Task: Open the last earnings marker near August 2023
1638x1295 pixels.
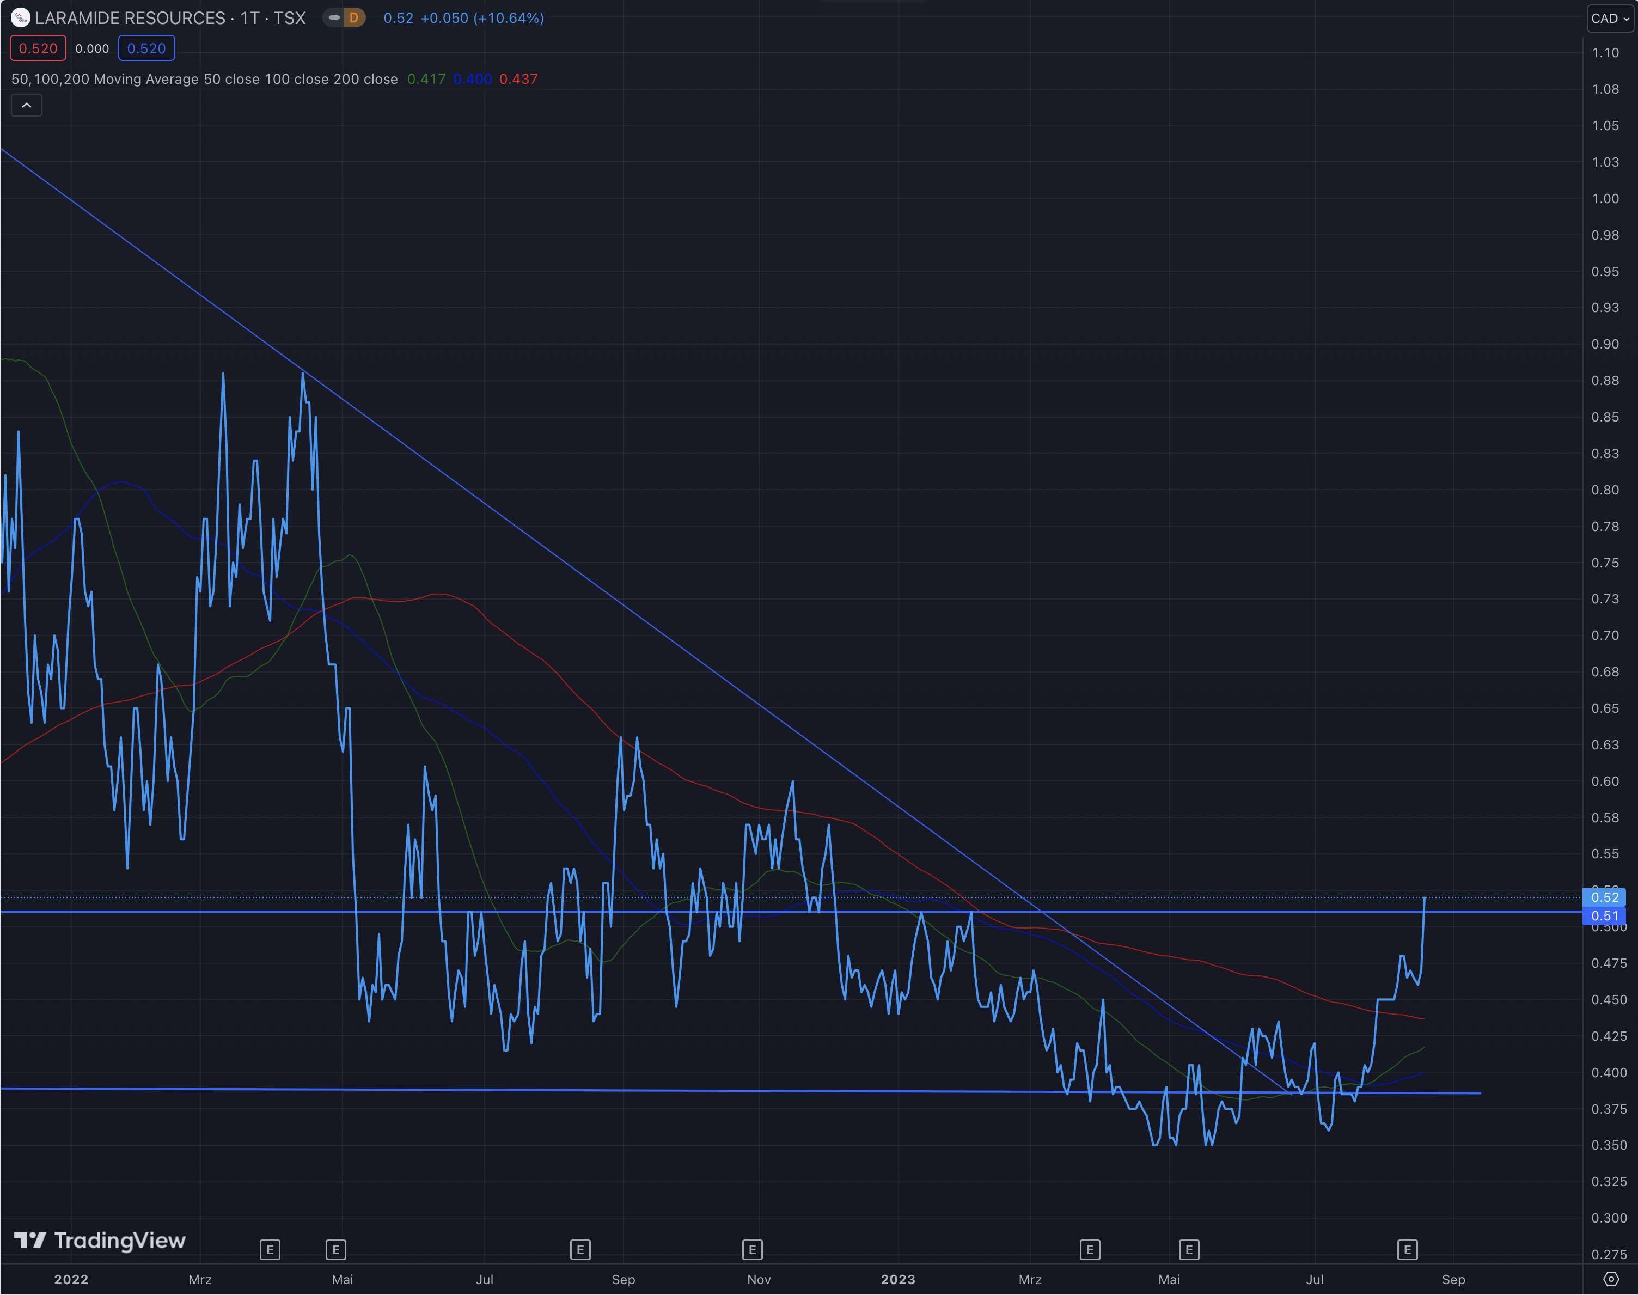Action: (1408, 1249)
